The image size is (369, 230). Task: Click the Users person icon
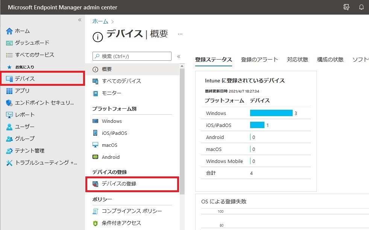(x=9, y=127)
